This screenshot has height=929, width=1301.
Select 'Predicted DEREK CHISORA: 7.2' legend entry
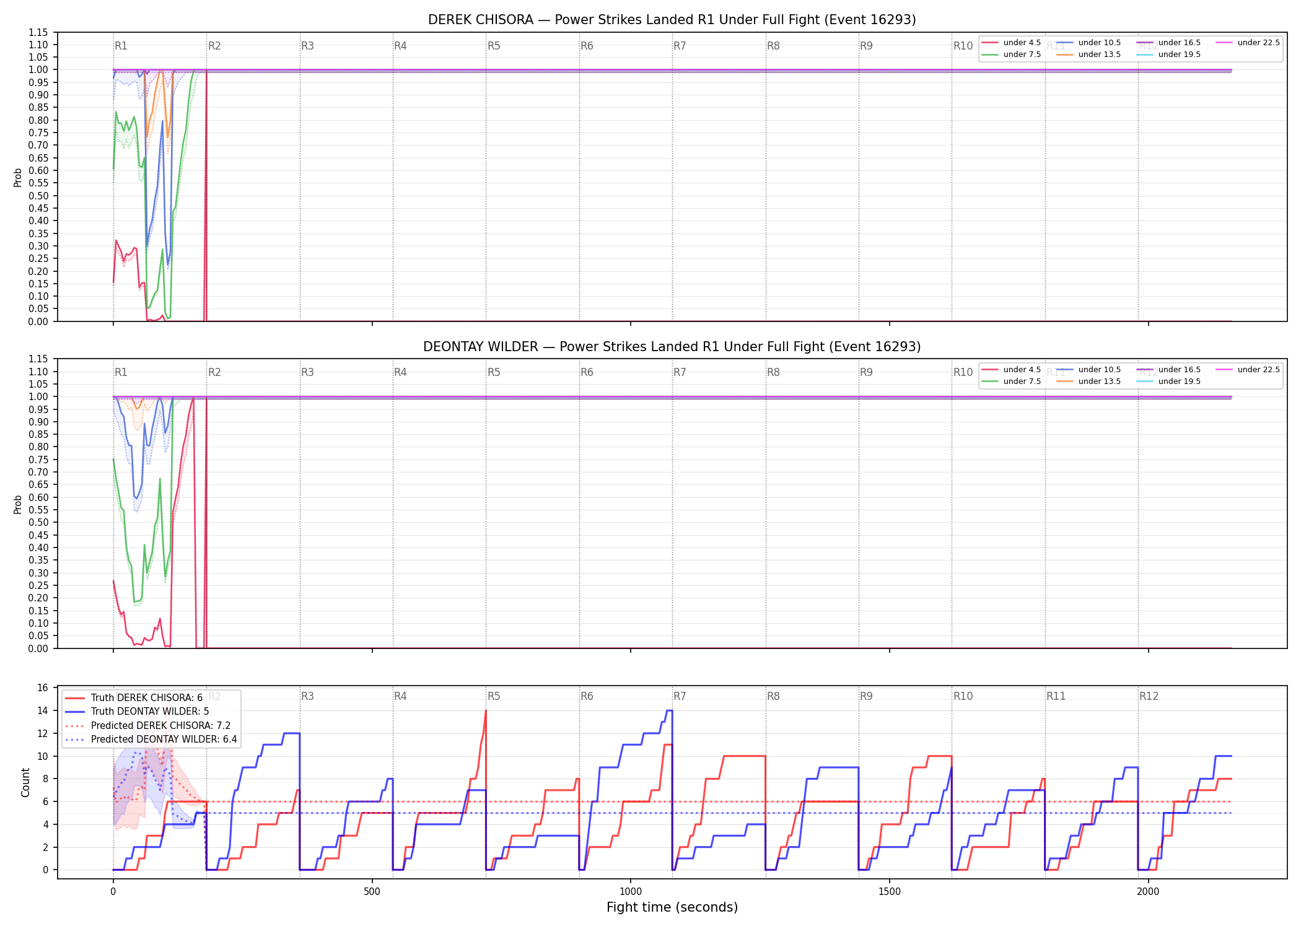148,726
